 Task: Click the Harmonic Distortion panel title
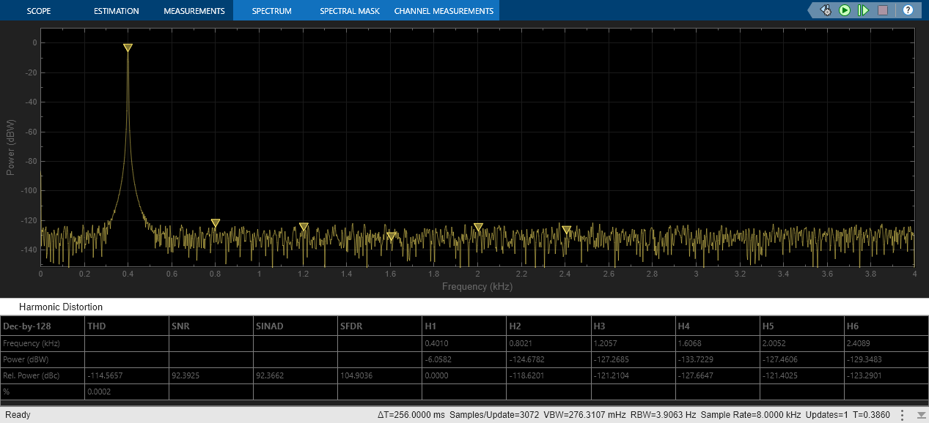click(61, 307)
